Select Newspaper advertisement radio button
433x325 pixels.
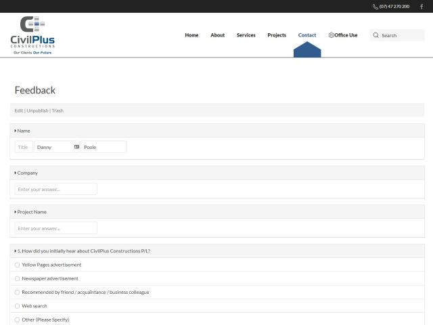[17, 278]
